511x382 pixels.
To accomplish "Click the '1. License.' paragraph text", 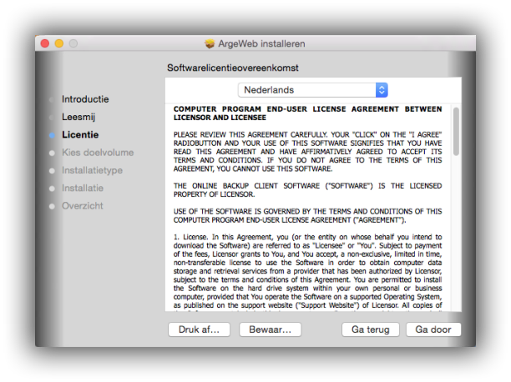I will point(307,271).
